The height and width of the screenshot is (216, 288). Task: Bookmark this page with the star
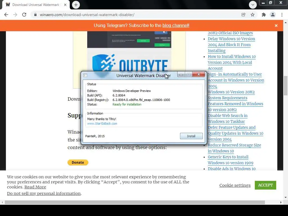pyautogui.click(x=253, y=15)
